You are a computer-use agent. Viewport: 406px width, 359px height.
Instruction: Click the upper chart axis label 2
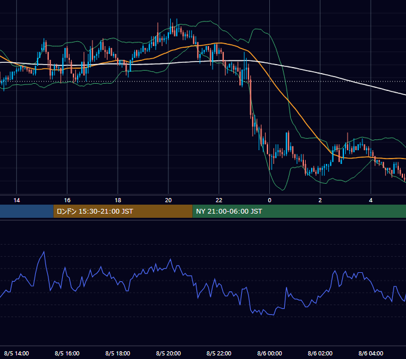pos(320,200)
